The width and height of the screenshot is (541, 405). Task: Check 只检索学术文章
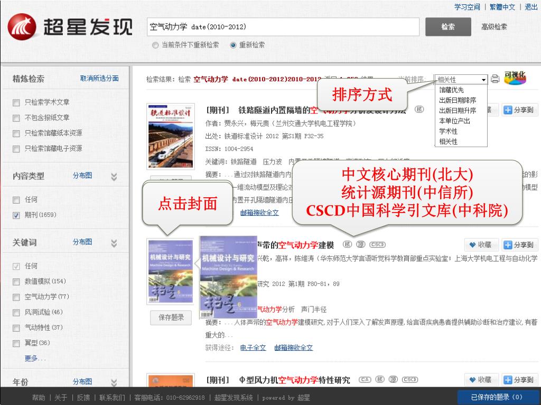(x=16, y=103)
